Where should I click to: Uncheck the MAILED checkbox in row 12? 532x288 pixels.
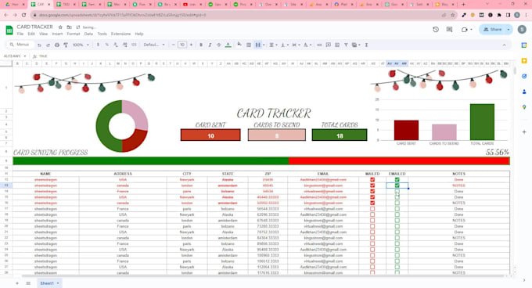click(x=372, y=180)
